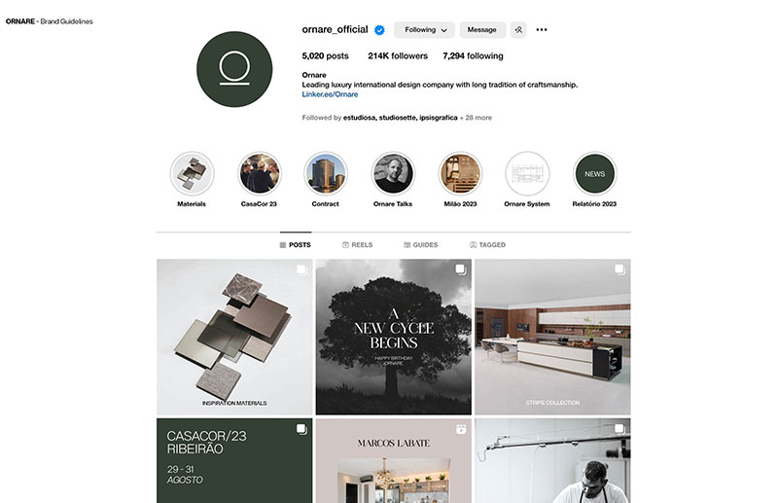Open the Ornare System highlight
778x503 pixels.
tap(527, 174)
